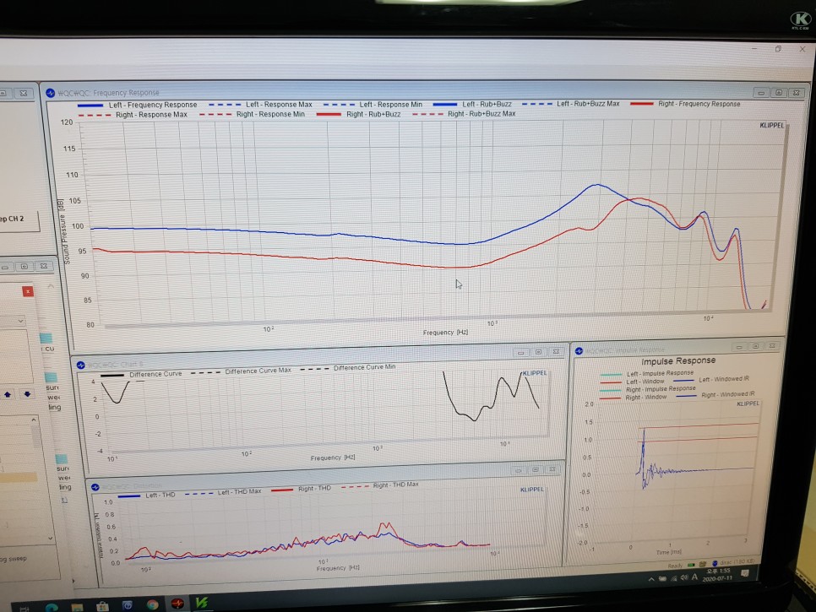Click the battery tray icon
The width and height of the screenshot is (816, 612).
662,578
